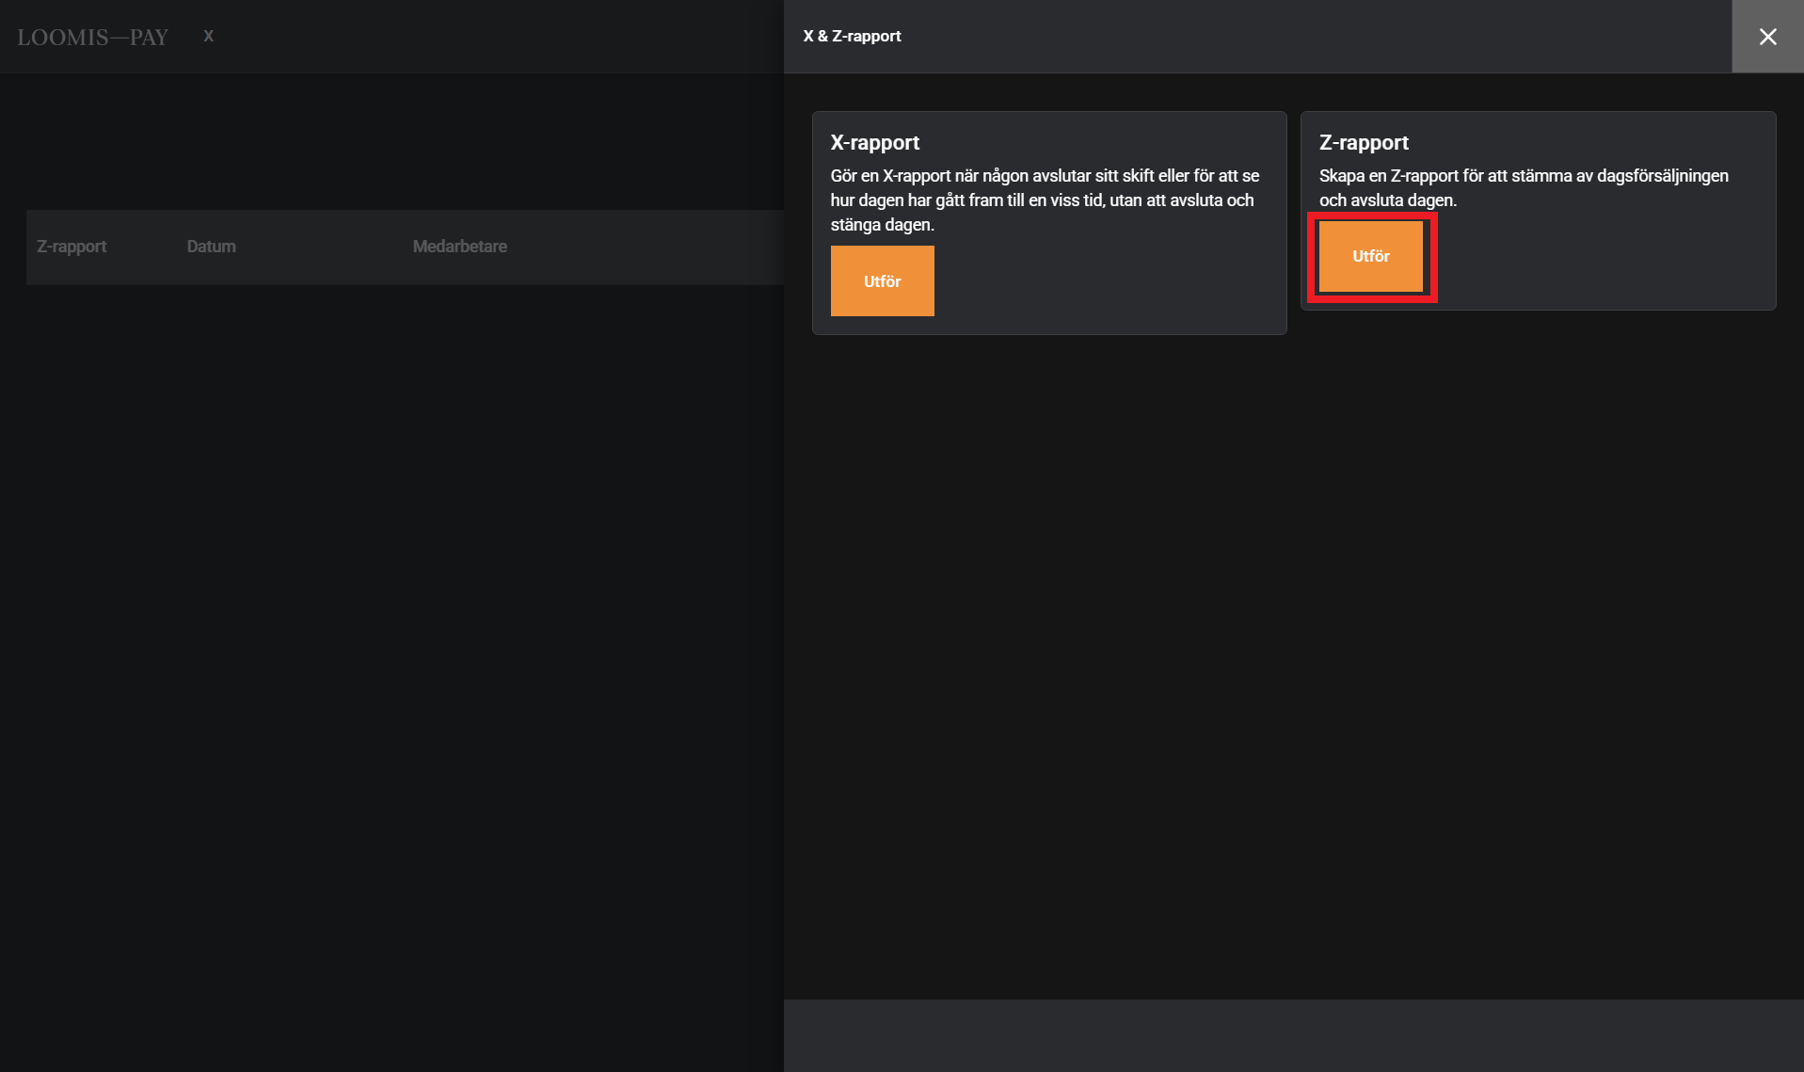Click blank header space right of panel title
The width and height of the screenshot is (1804, 1072).
pyautogui.click(x=1317, y=36)
